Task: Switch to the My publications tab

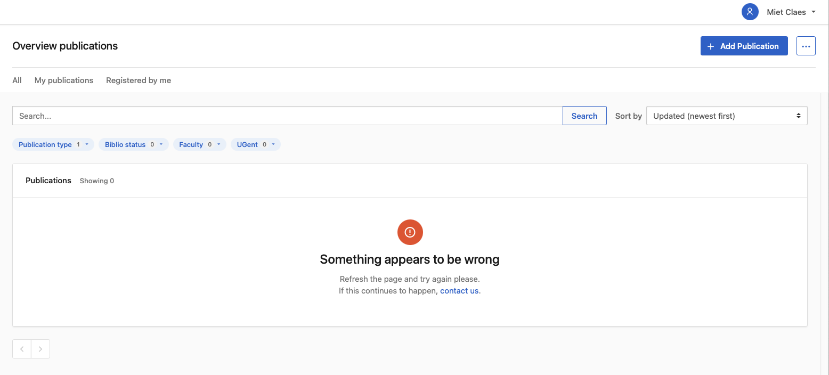Action: click(64, 80)
